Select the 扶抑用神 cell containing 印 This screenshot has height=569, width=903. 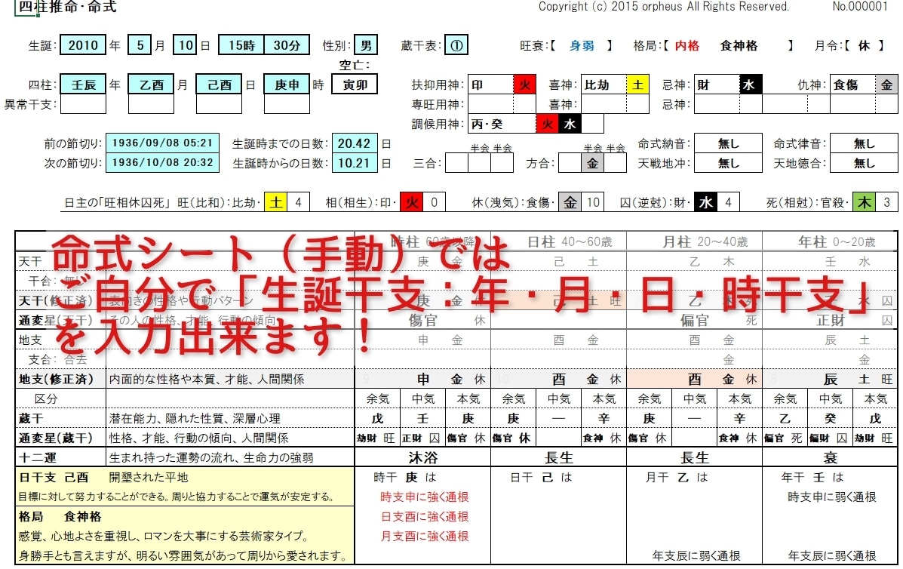490,85
